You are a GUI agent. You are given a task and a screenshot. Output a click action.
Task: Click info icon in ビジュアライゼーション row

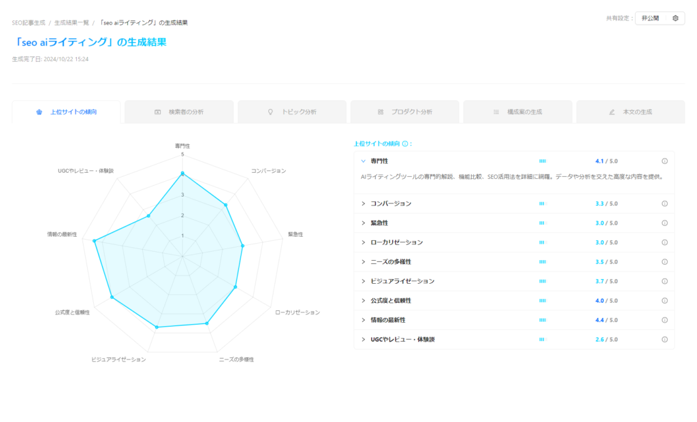point(664,281)
